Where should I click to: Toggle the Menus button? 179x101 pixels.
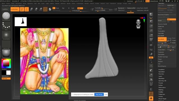pos(147,1)
